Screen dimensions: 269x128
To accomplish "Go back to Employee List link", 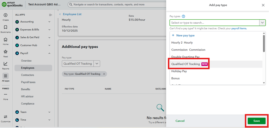I will tap(72, 14).
